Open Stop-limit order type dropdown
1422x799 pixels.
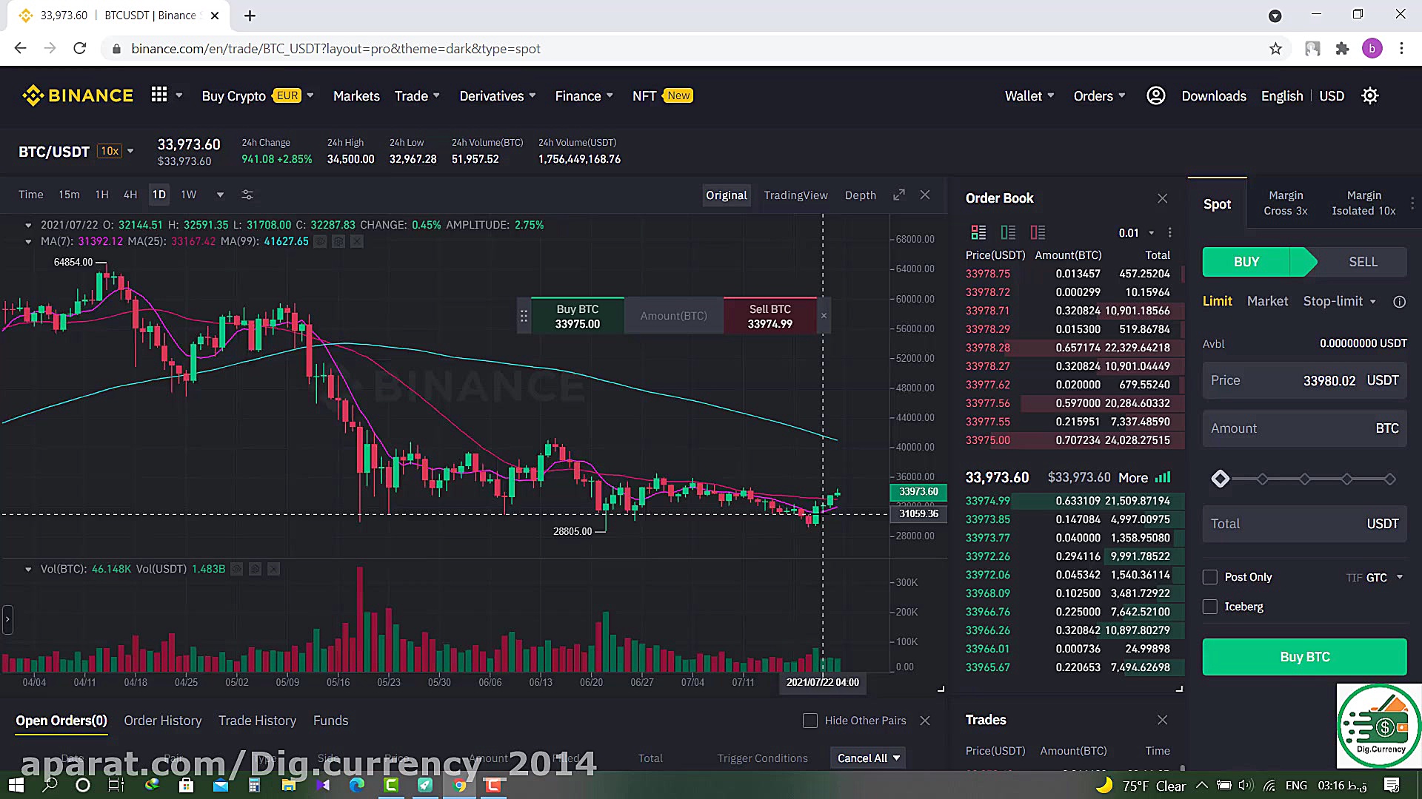(1339, 301)
